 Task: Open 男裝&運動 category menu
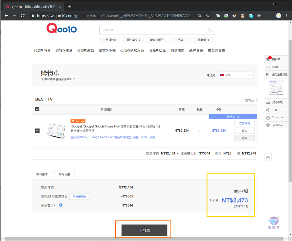coord(86,50)
